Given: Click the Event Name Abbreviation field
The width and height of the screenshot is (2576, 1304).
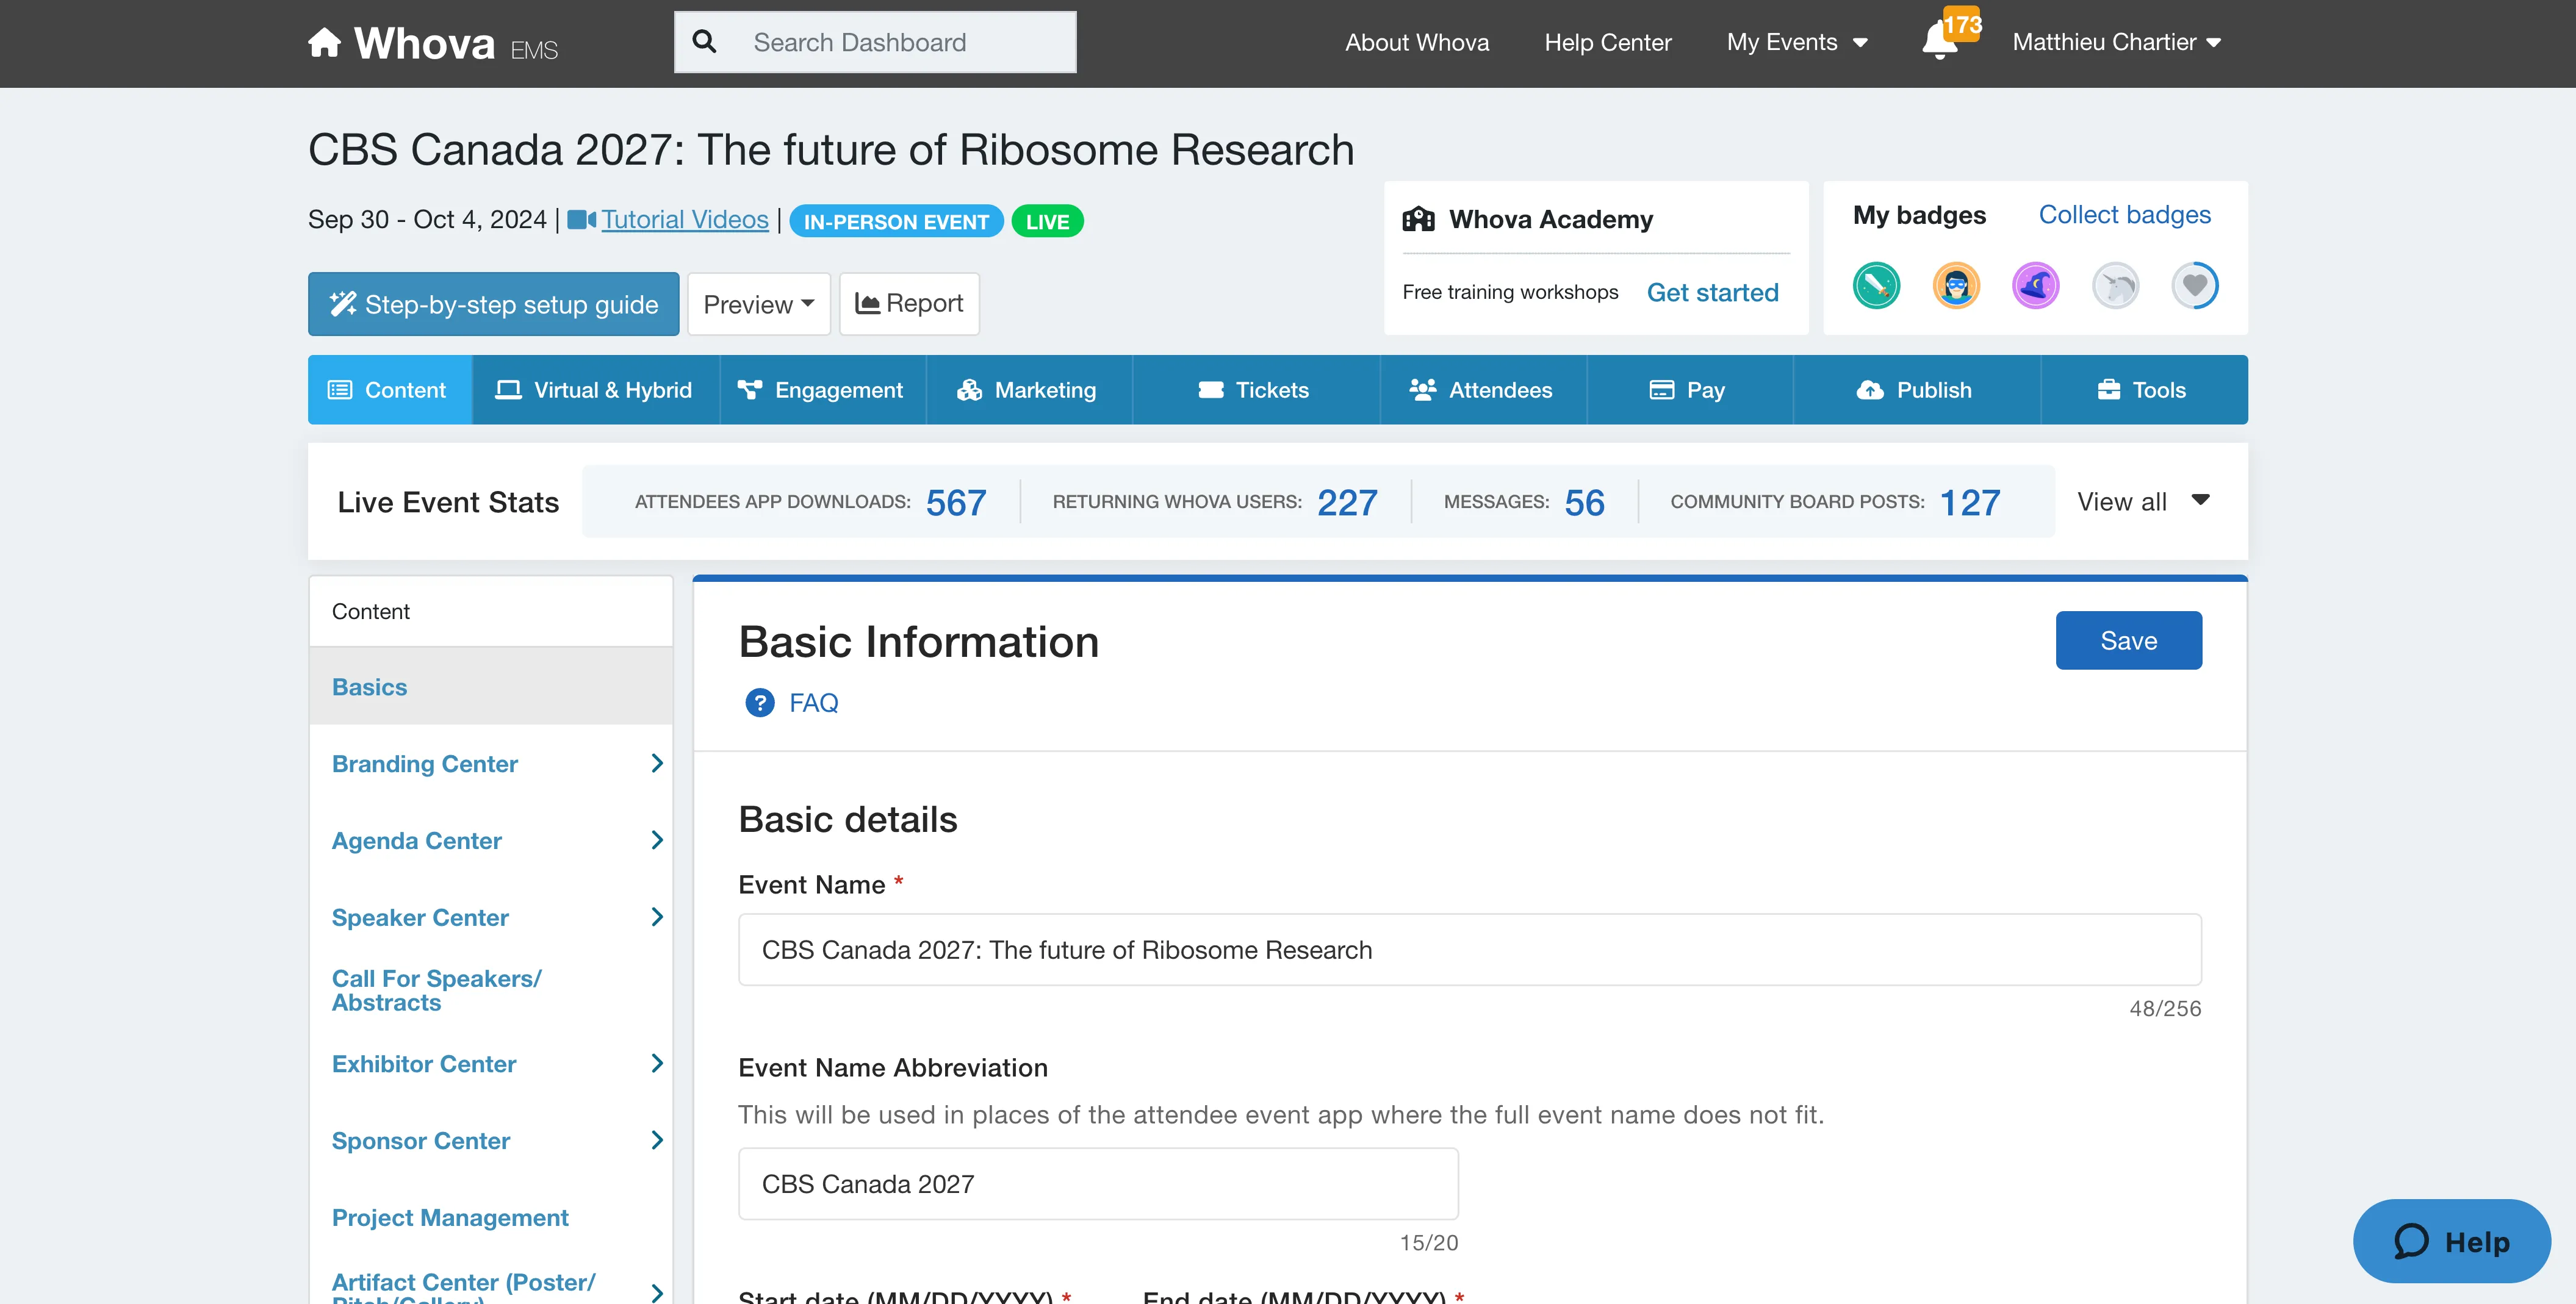Looking at the screenshot, I should tap(1098, 1183).
